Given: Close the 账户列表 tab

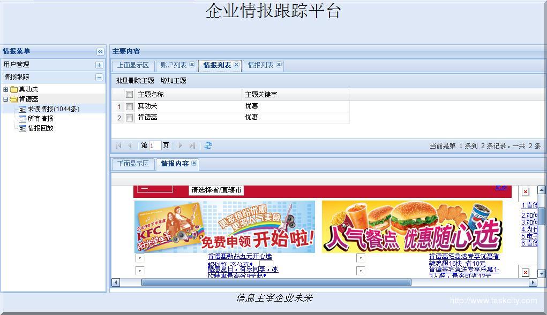Looking at the screenshot, I should (x=192, y=65).
